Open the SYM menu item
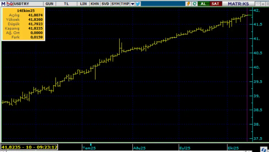Viewport: 269px width, 152px height. coord(115,4)
